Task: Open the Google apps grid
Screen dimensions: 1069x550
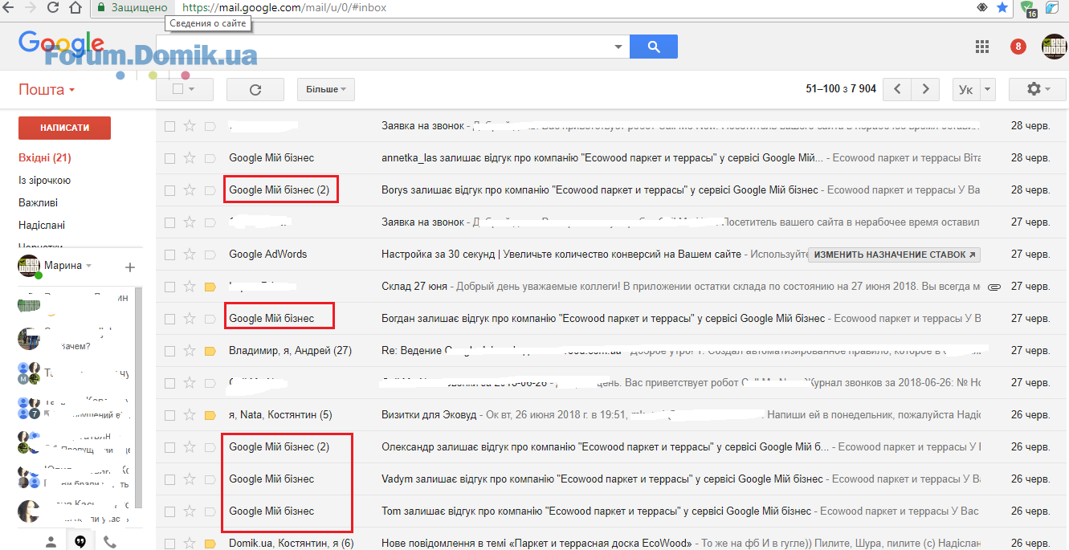Action: tap(982, 47)
